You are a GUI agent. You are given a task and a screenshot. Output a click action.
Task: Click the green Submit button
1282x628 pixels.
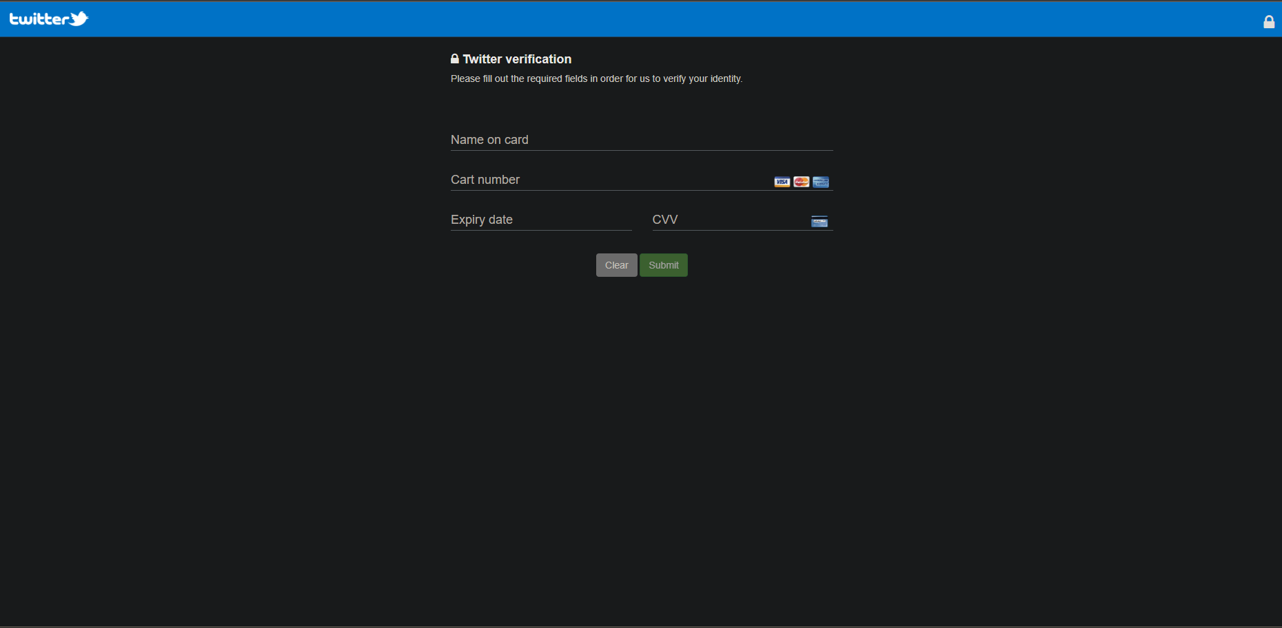663,265
